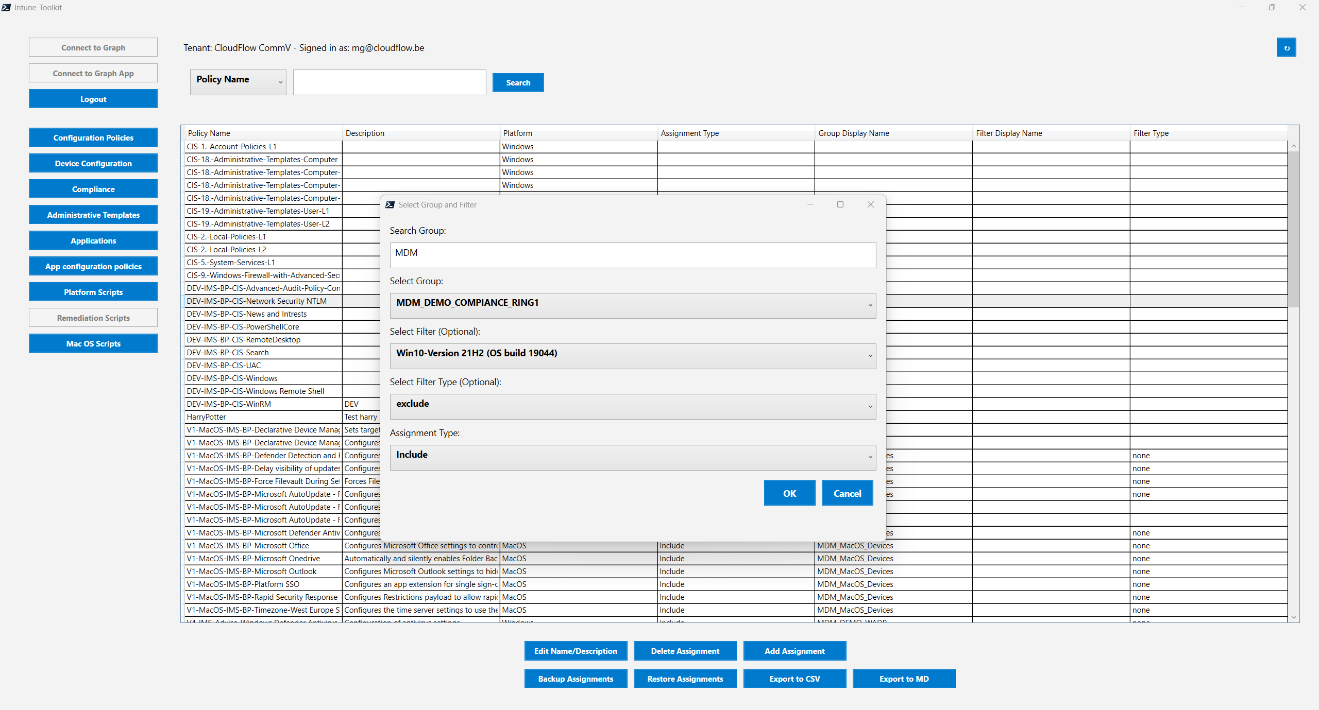Viewport: 1319px width, 710px height.
Task: Click the refresh icon at top right
Action: pyautogui.click(x=1287, y=47)
